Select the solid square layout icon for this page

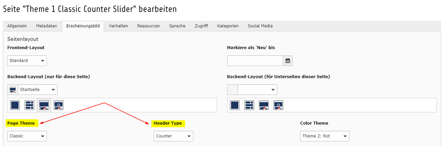(x=15, y=105)
